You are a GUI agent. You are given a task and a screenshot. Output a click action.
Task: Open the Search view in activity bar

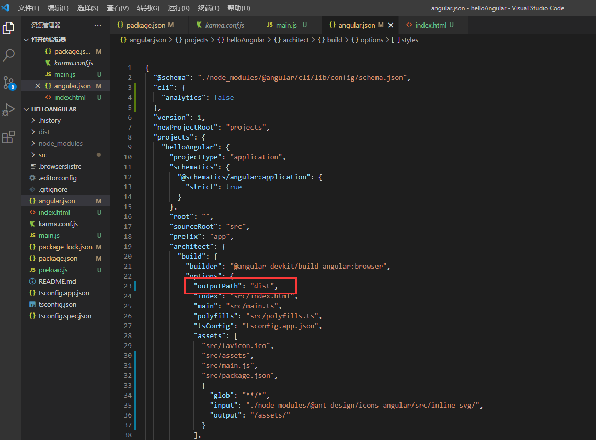pyautogui.click(x=8, y=55)
